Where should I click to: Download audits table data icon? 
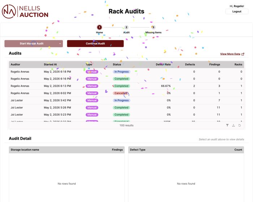[233, 125]
